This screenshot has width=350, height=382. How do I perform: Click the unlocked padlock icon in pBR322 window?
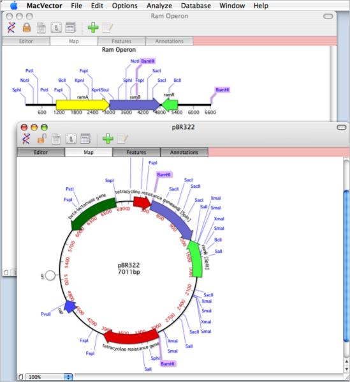(x=41, y=139)
